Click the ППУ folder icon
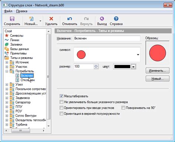 pyautogui.click(x=12, y=107)
